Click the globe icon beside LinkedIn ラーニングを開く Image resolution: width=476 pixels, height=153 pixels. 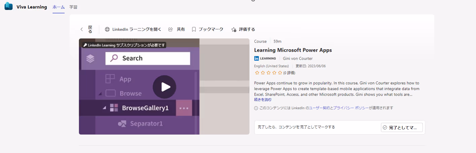(107, 30)
